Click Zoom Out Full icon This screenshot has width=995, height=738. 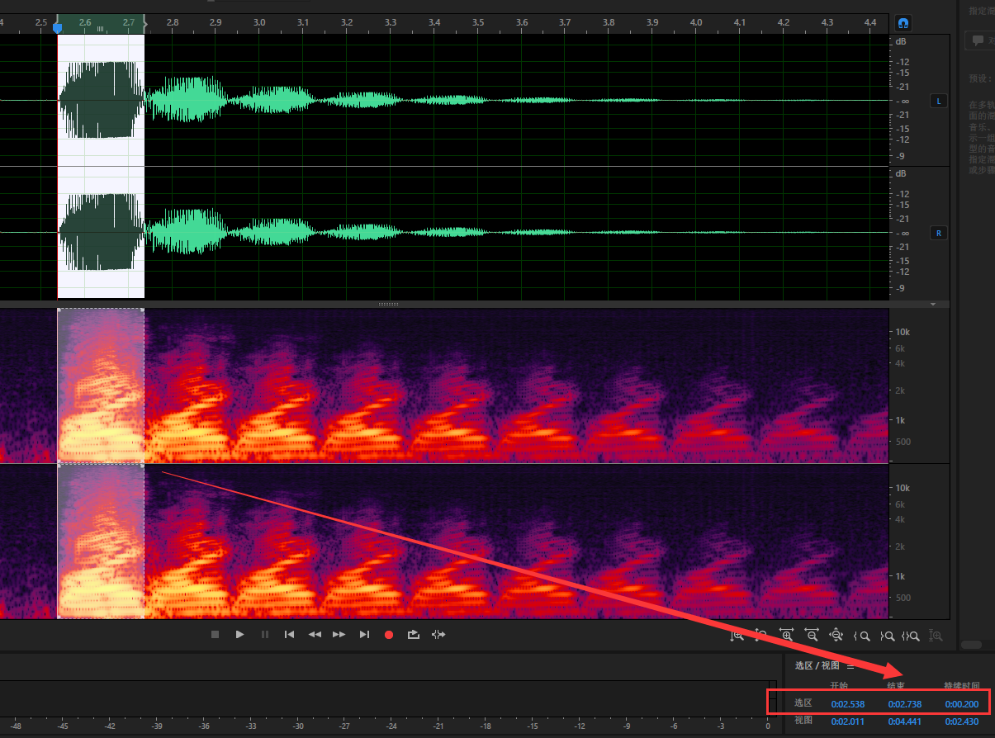(x=836, y=636)
